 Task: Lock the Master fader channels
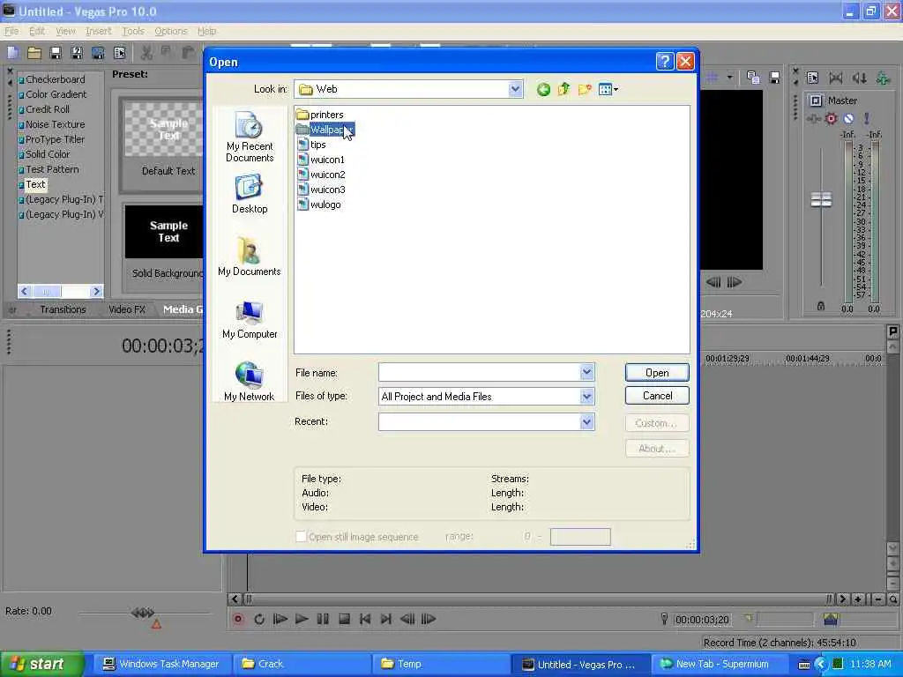[x=821, y=306]
